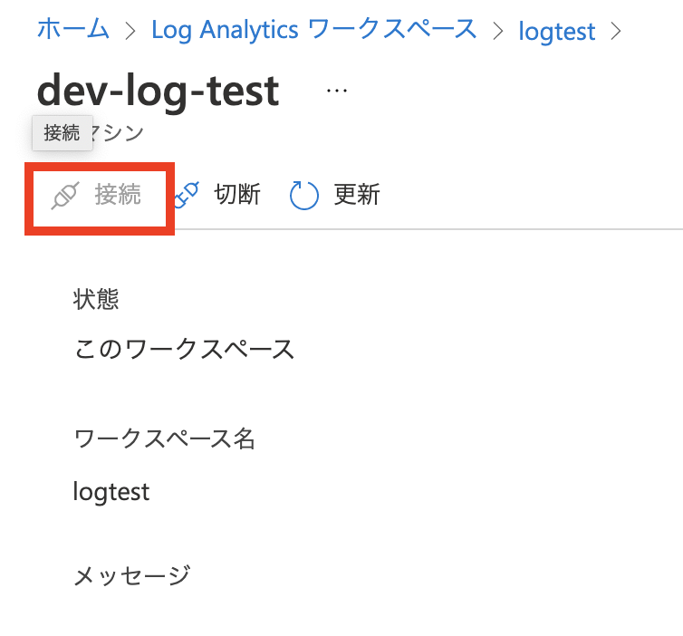Click the 更新 button label
This screenshot has height=636, width=683.
click(357, 194)
